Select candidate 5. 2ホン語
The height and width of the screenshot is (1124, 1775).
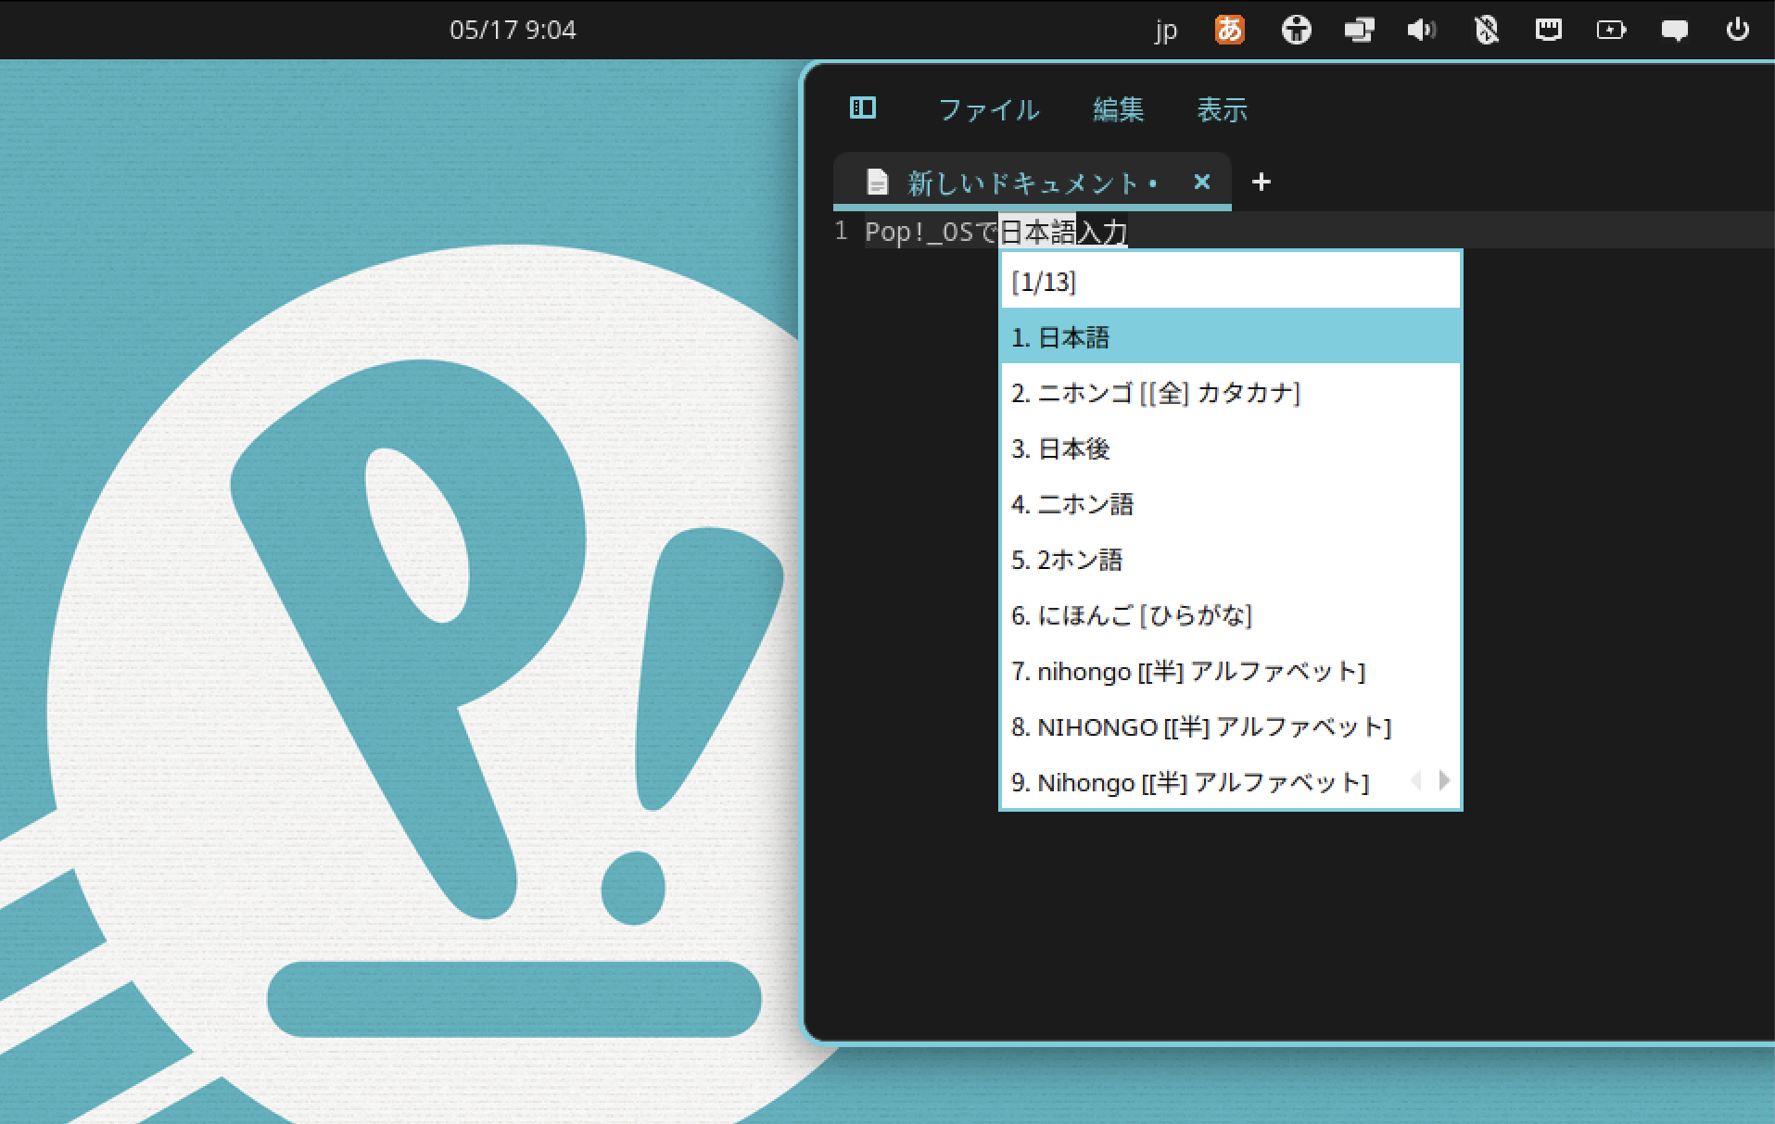[1230, 560]
